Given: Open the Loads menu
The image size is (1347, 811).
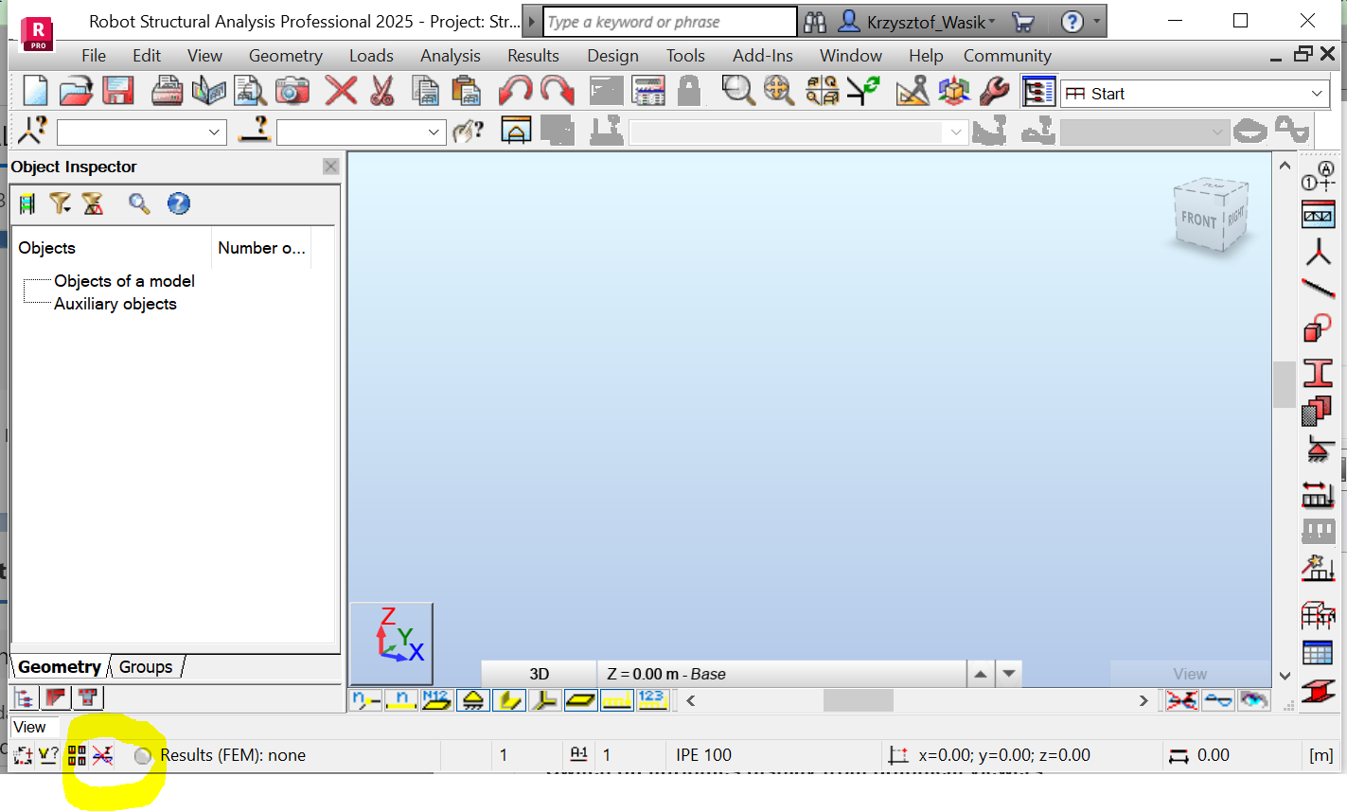Looking at the screenshot, I should [x=370, y=56].
